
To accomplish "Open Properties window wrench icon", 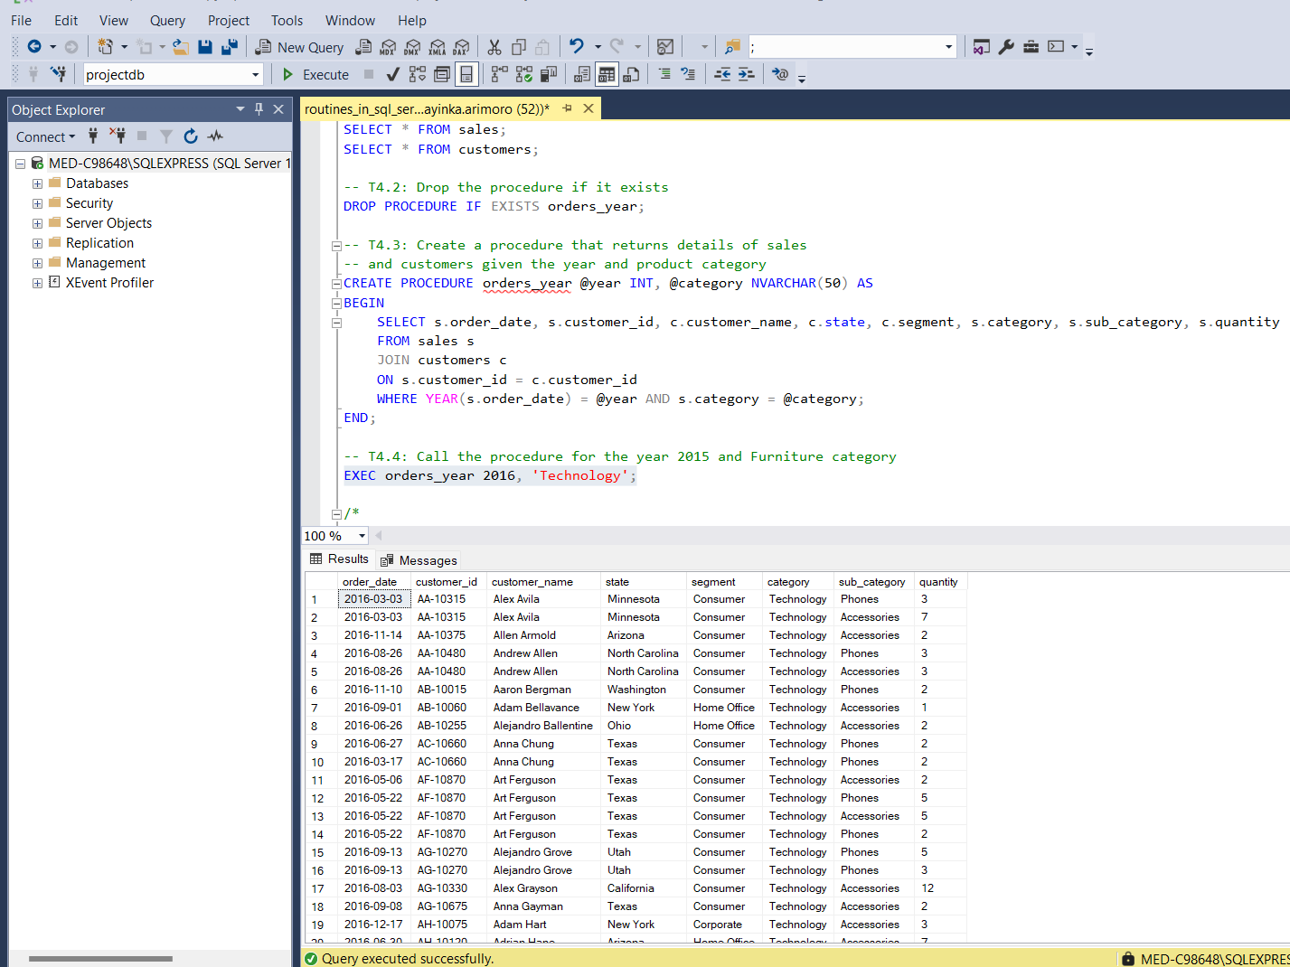I will coord(1006,47).
